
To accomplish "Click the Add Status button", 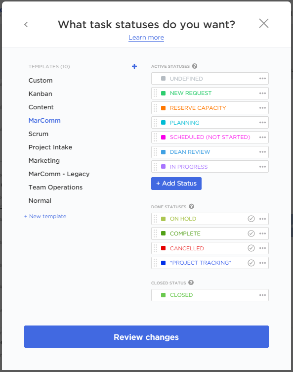I will coord(176,184).
